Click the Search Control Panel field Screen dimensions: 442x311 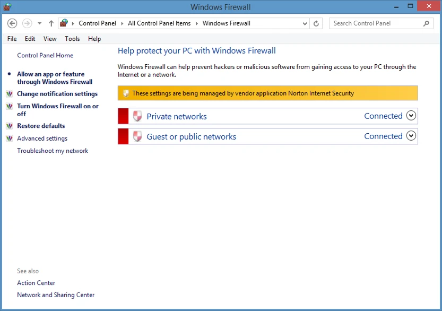377,23
